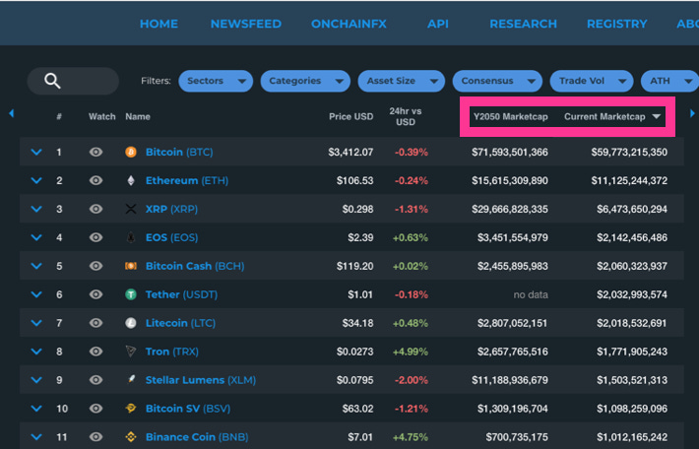This screenshot has width=699, height=449.
Task: Open the Consensus filter dropdown
Action: coord(497,81)
